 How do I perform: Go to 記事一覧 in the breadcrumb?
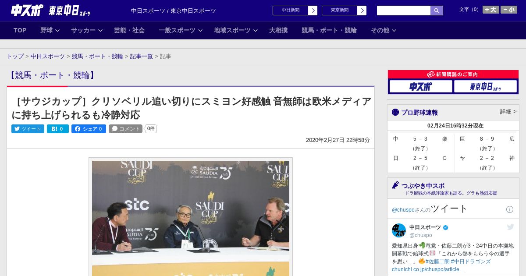tap(142, 57)
